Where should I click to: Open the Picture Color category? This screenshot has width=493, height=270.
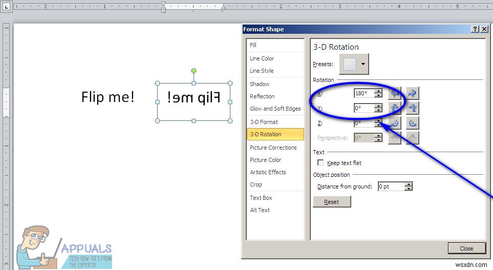tap(275, 160)
